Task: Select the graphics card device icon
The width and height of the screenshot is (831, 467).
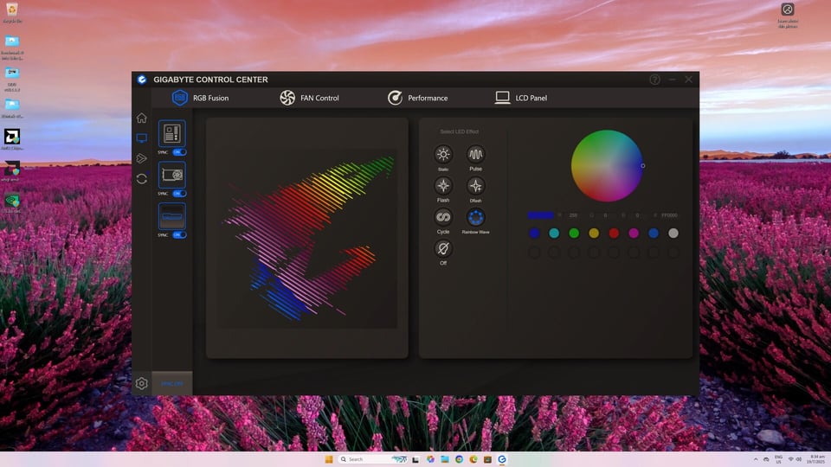Action: coord(172,175)
